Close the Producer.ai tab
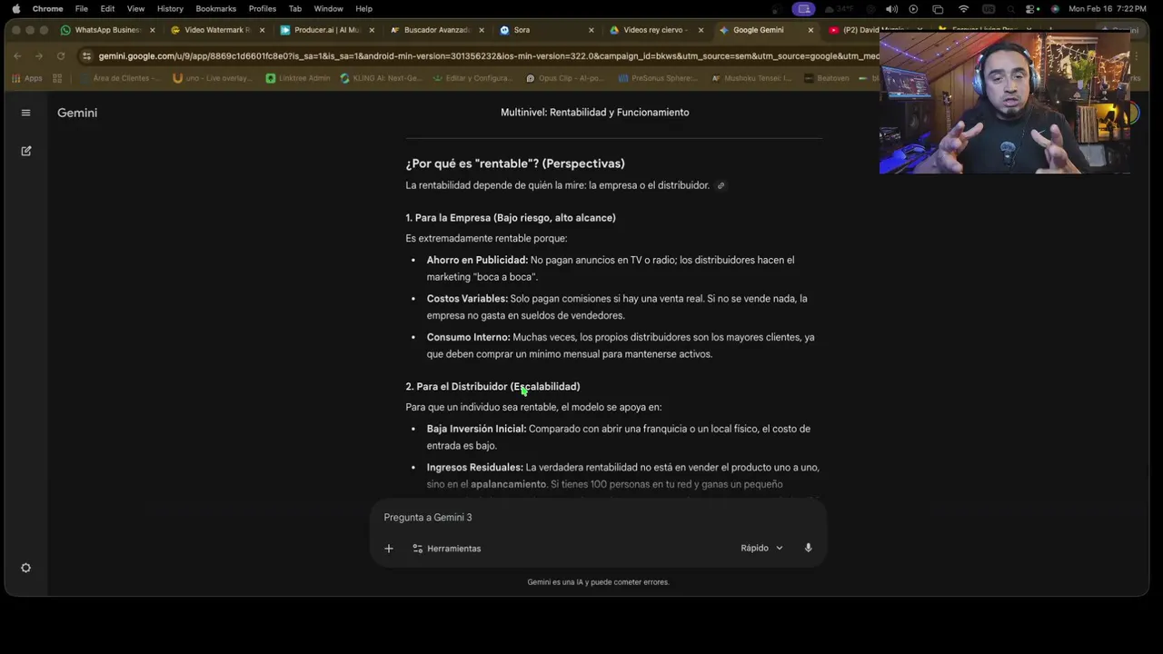Viewport: 1163px width, 654px height. tap(371, 30)
